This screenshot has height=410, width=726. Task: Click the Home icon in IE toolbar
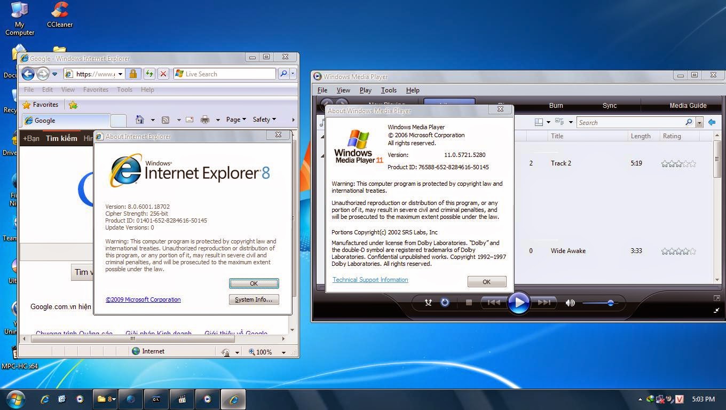(140, 120)
